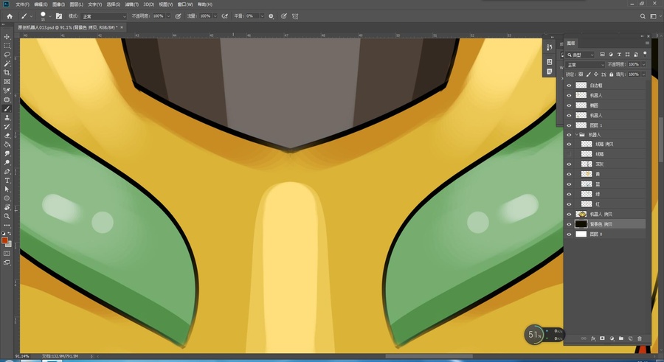This screenshot has height=362, width=664.
Task: Change screen mode icon in toolbox
Action: pos(7,262)
